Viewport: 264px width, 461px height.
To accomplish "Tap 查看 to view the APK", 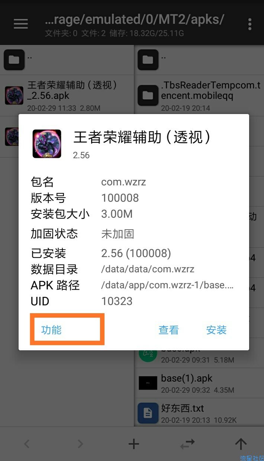I will click(169, 330).
